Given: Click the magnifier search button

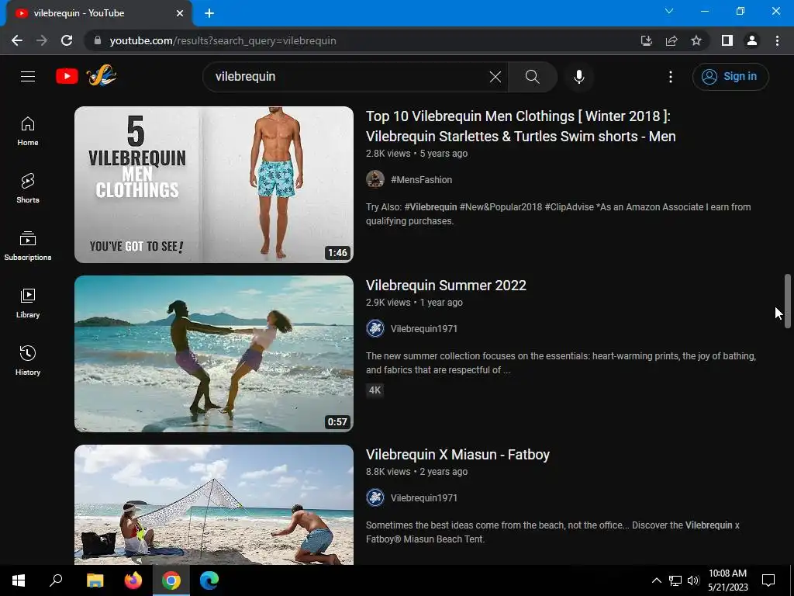Looking at the screenshot, I should [x=532, y=77].
